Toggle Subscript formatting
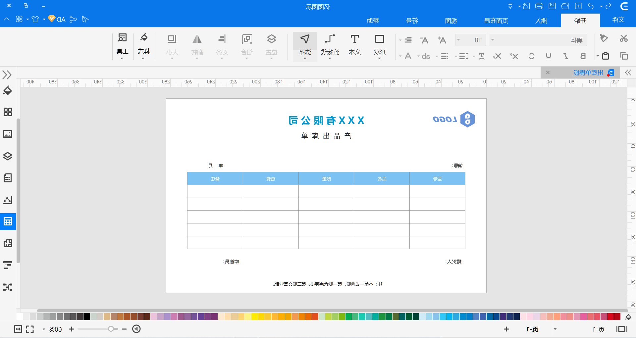This screenshot has width=636, height=338. pos(497,56)
